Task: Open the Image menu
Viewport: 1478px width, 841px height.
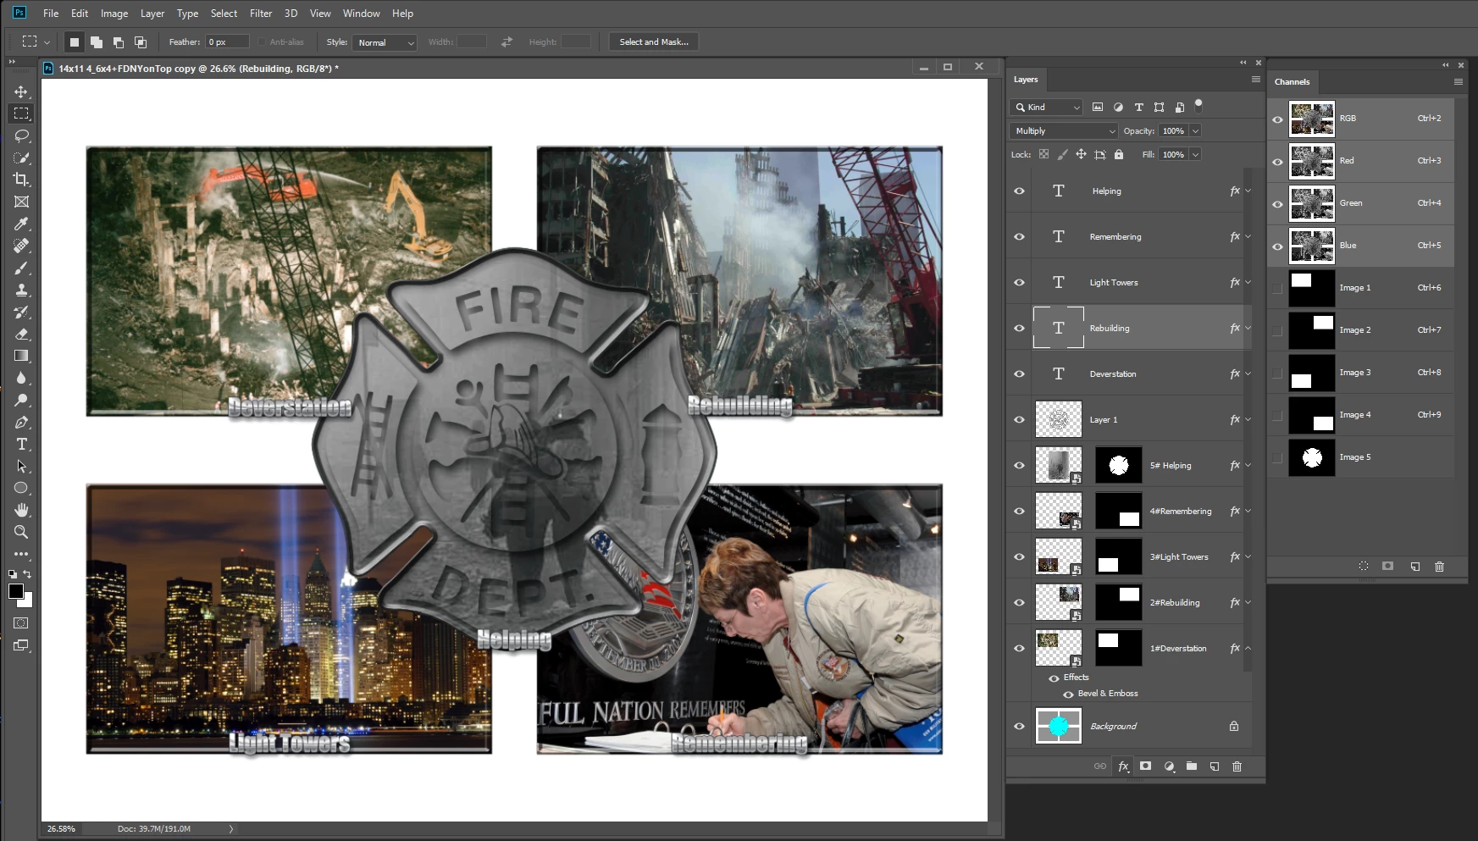Action: 114,14
